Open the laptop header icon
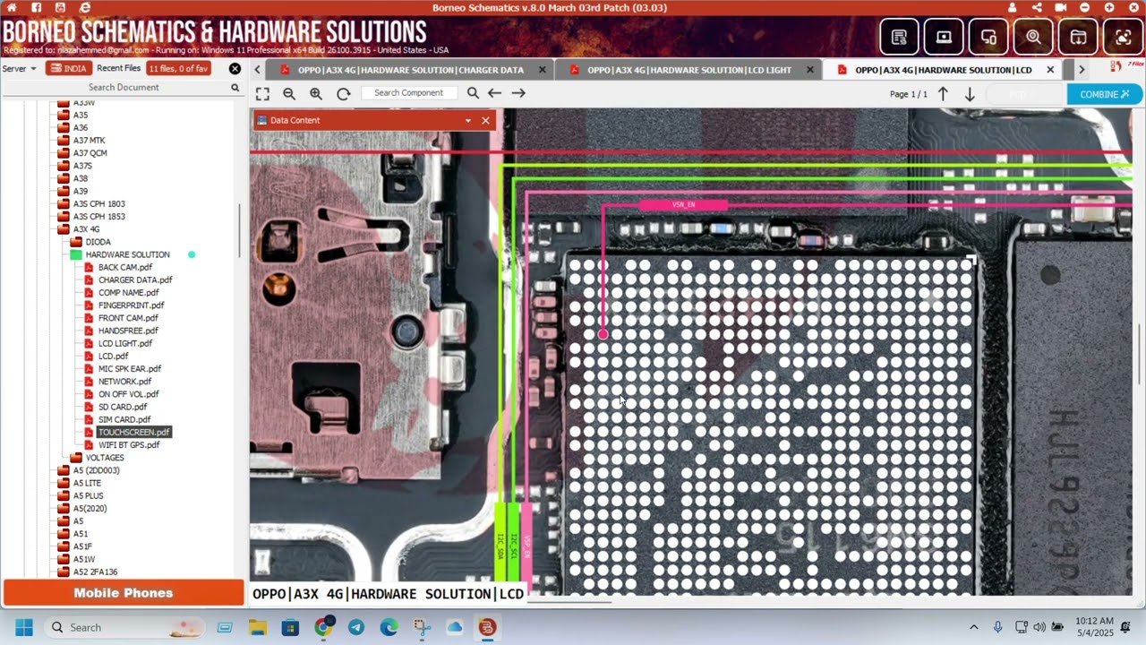 coord(944,38)
